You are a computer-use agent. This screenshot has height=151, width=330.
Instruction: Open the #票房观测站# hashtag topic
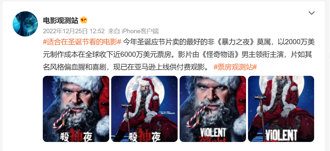point(235,67)
